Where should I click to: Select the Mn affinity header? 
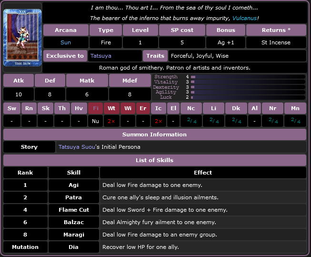click(295, 108)
